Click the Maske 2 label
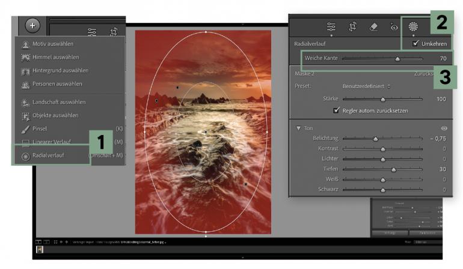 pyautogui.click(x=304, y=73)
